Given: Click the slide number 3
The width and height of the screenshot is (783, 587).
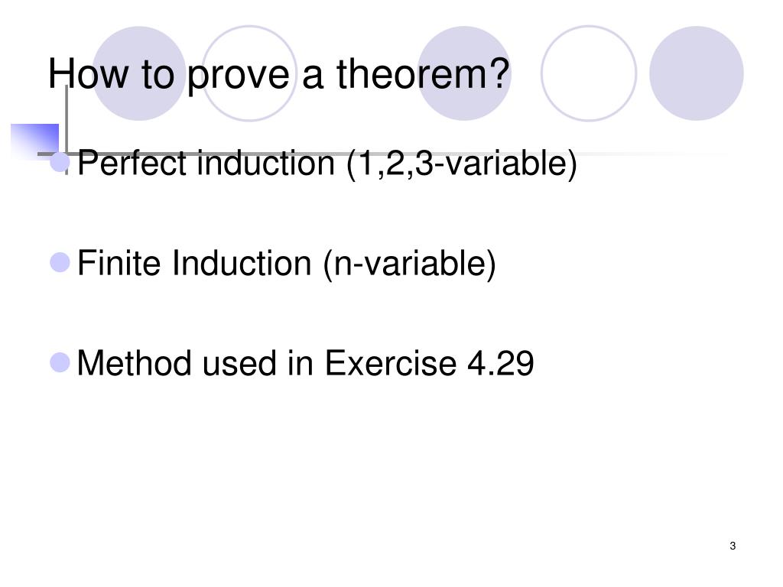Looking at the screenshot, I should coord(733,546).
